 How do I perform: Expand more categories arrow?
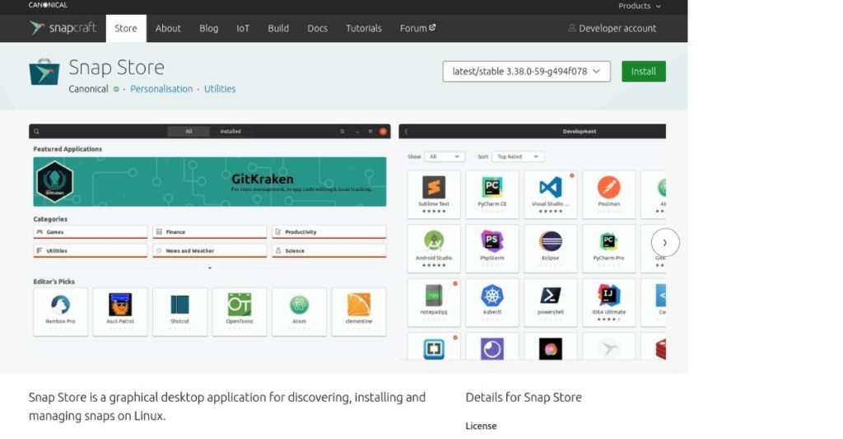(210, 268)
